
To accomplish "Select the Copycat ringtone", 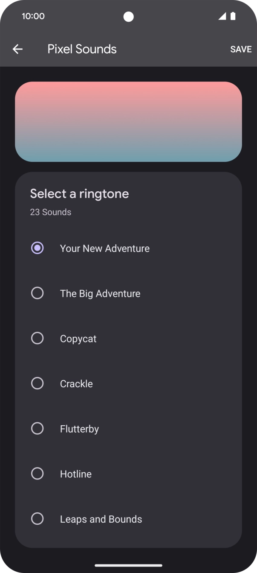I will pyautogui.click(x=37, y=338).
